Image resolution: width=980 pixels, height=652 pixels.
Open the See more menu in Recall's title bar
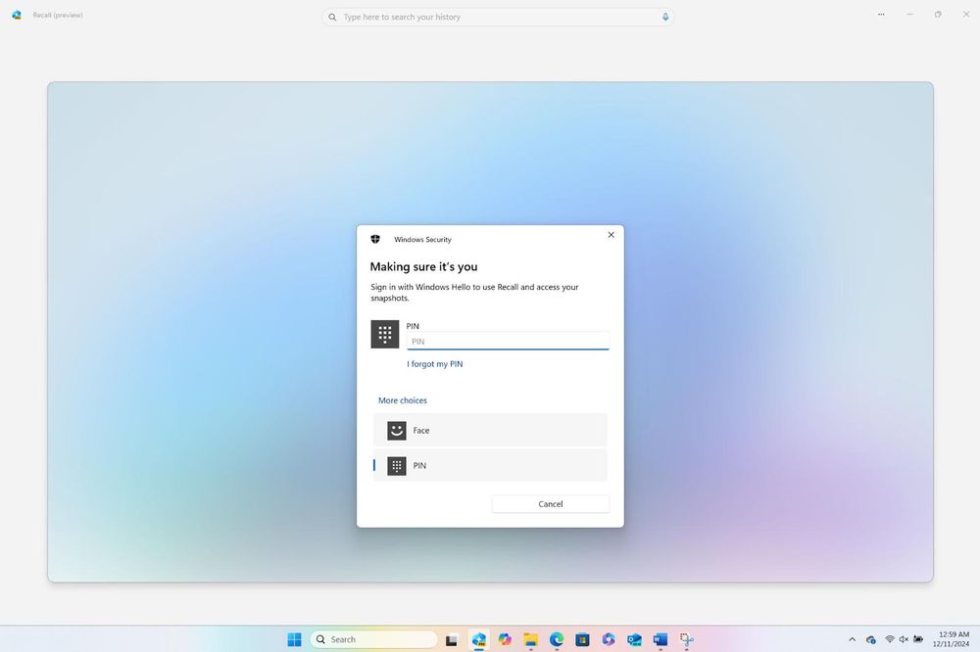[880, 15]
